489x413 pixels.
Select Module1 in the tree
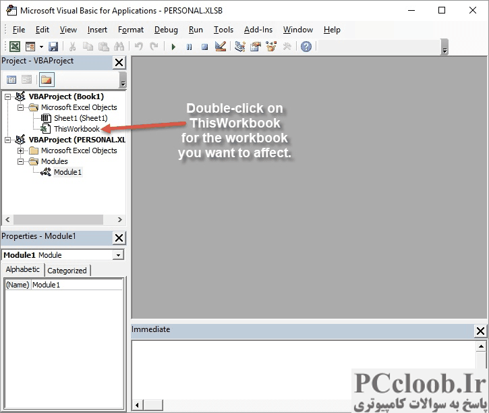(x=67, y=172)
